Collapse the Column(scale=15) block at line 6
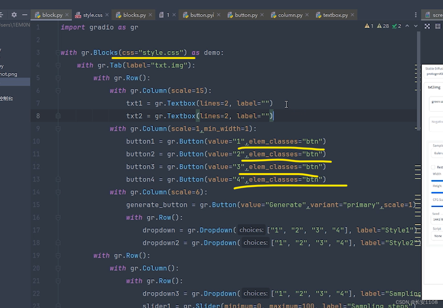Screen dimensions: 443x308 tap(58, 91)
